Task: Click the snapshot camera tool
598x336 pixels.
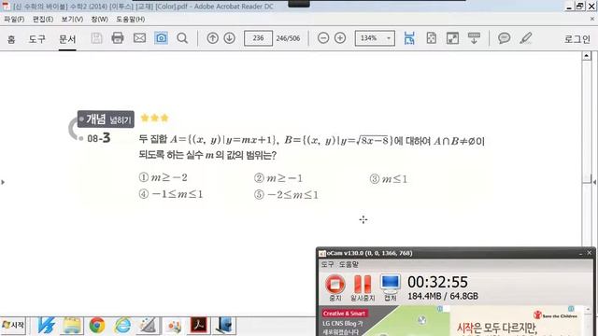Action: coord(161,38)
